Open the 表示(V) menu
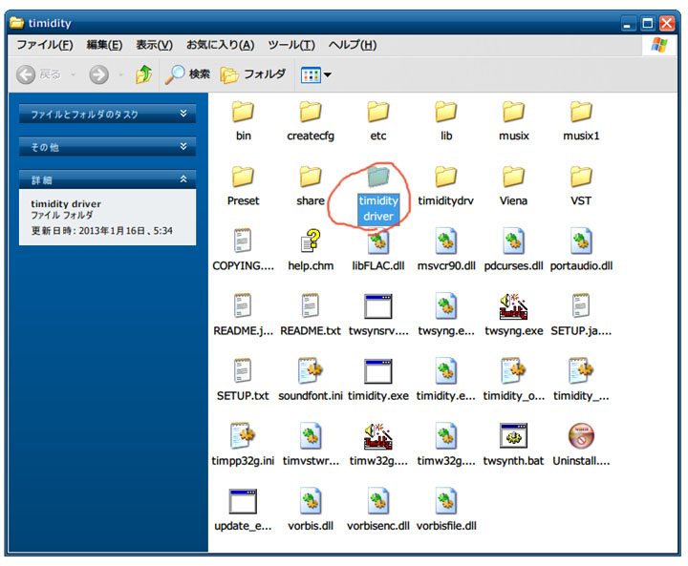688x566 pixels. [154, 45]
